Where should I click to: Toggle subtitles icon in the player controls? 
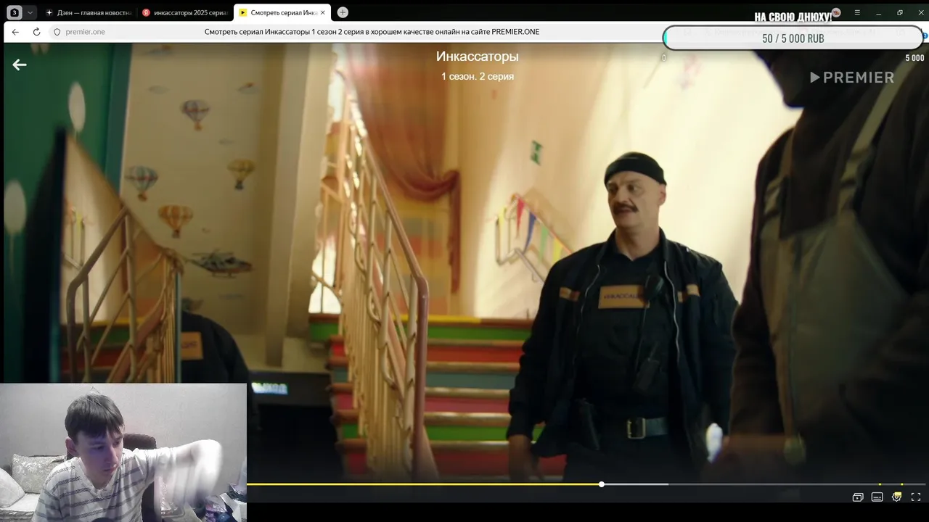877,497
